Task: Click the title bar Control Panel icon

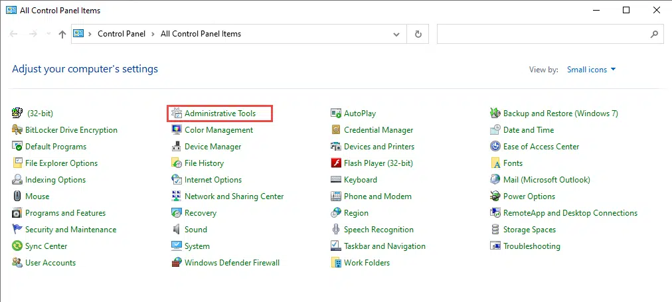Action: (x=11, y=10)
